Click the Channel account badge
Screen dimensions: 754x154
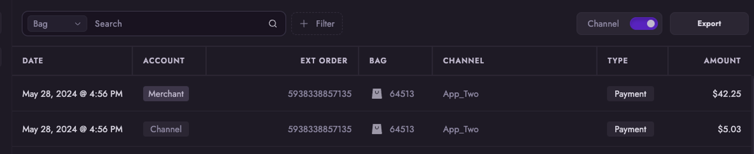coord(166,129)
